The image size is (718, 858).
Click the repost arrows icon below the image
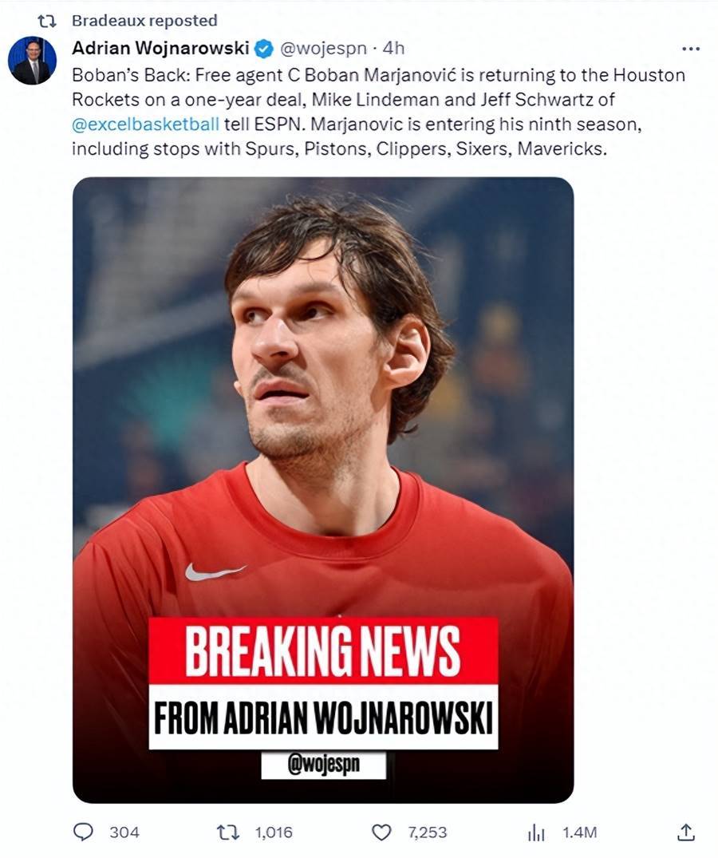point(227,832)
